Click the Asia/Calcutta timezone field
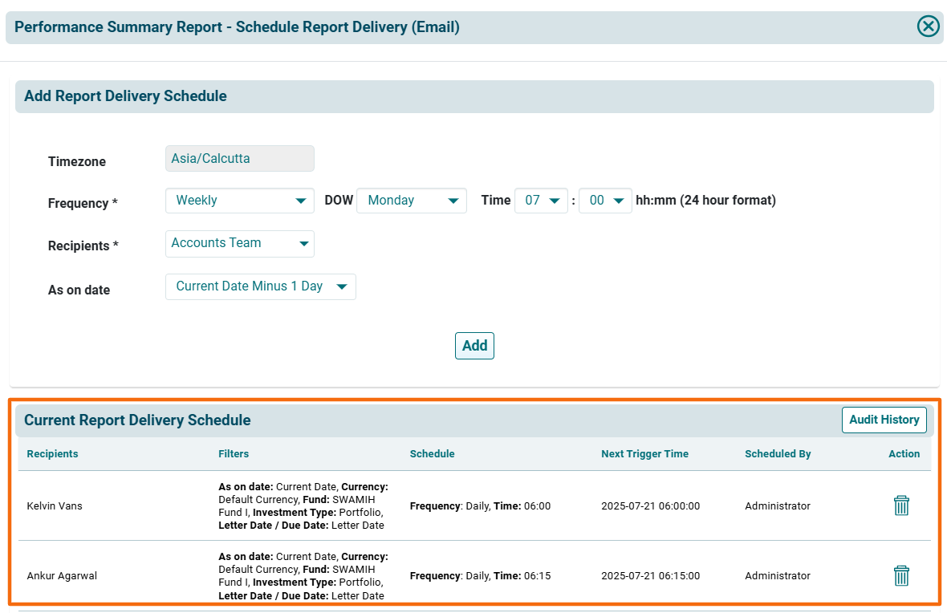 click(239, 159)
